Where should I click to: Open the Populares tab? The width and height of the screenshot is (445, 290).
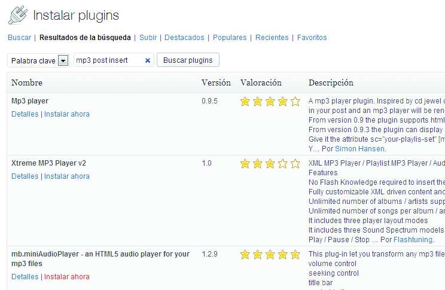(230, 38)
